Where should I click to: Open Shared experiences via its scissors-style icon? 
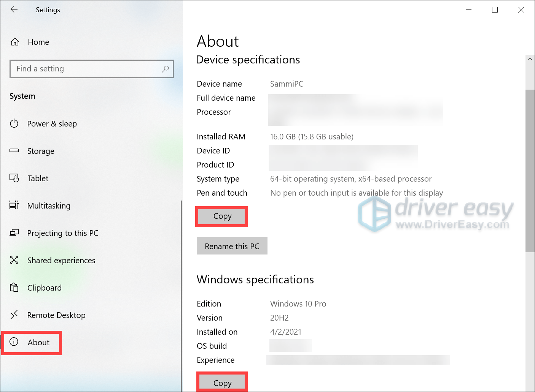[14, 260]
